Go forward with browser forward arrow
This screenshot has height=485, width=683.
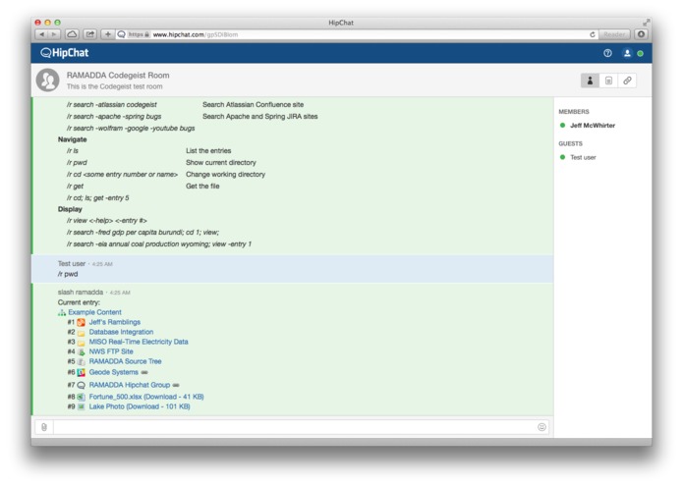click(x=54, y=34)
